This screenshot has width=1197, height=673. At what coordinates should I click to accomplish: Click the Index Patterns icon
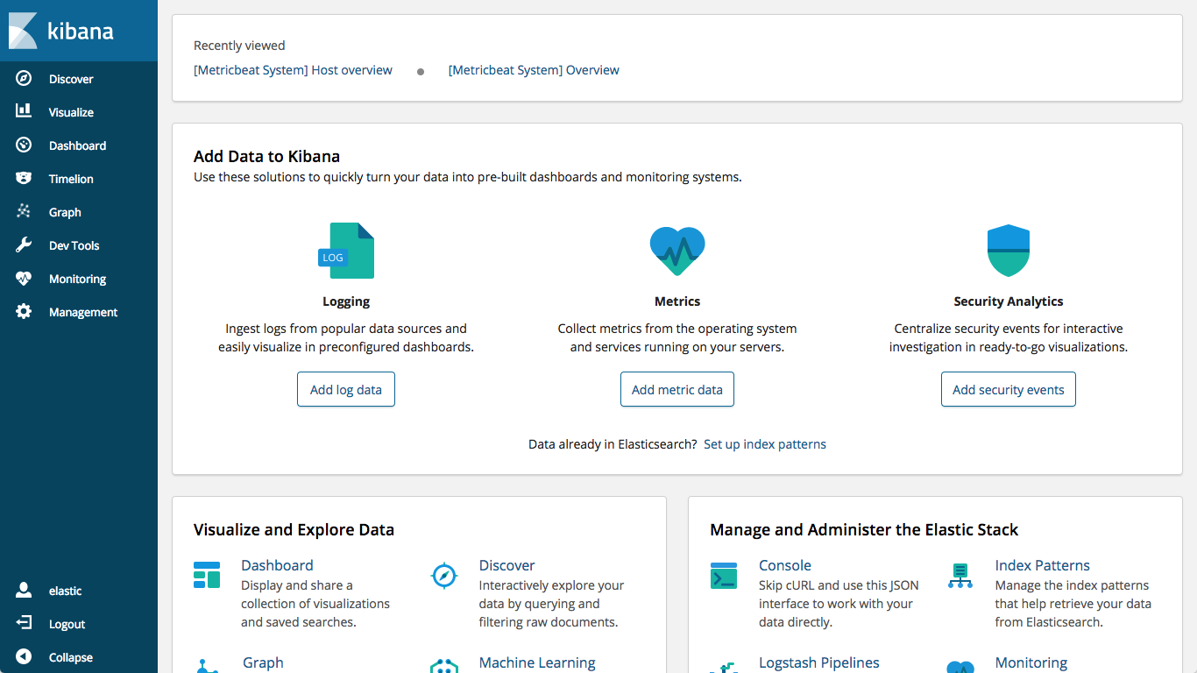(x=960, y=576)
